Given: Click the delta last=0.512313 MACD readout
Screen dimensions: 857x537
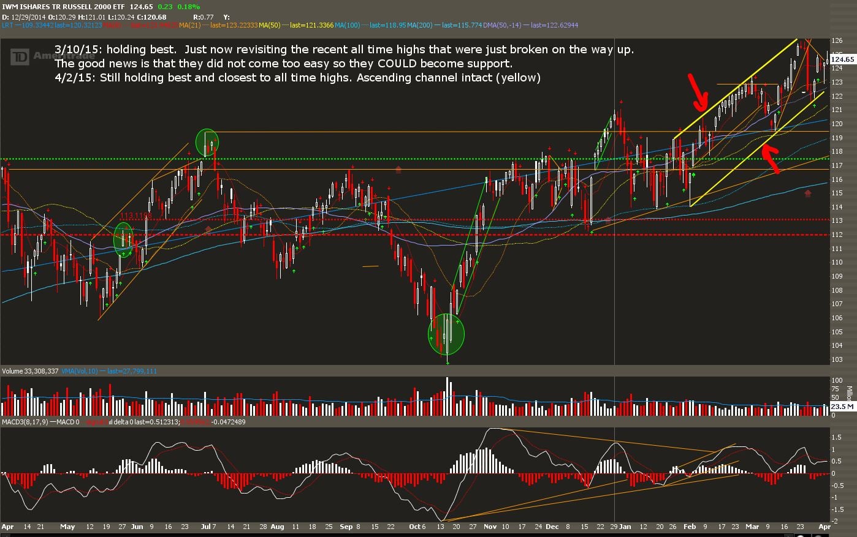Looking at the screenshot, I should [147, 422].
